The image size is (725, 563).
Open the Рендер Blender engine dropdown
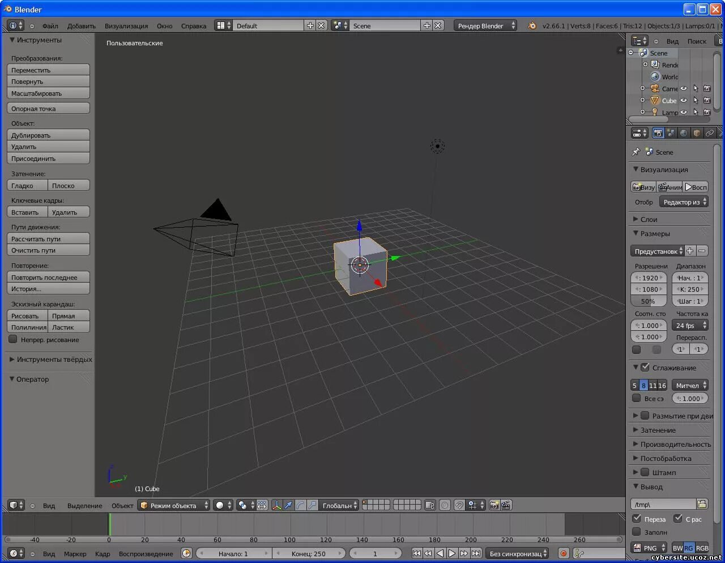coord(485,25)
